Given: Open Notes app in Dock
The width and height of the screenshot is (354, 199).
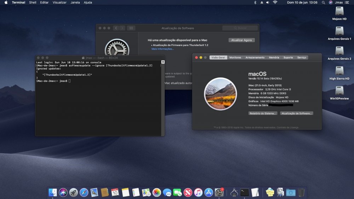Looking at the screenshot, I should point(125,193).
